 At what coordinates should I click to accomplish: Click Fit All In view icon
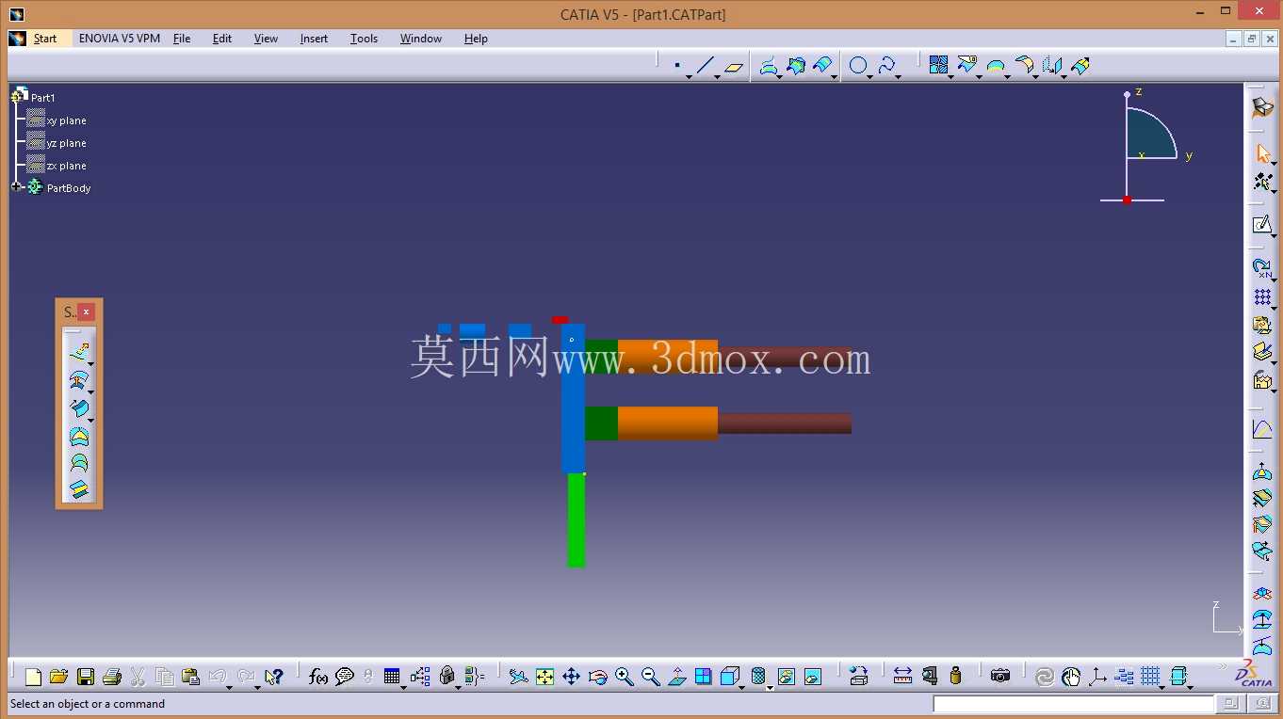pos(544,676)
